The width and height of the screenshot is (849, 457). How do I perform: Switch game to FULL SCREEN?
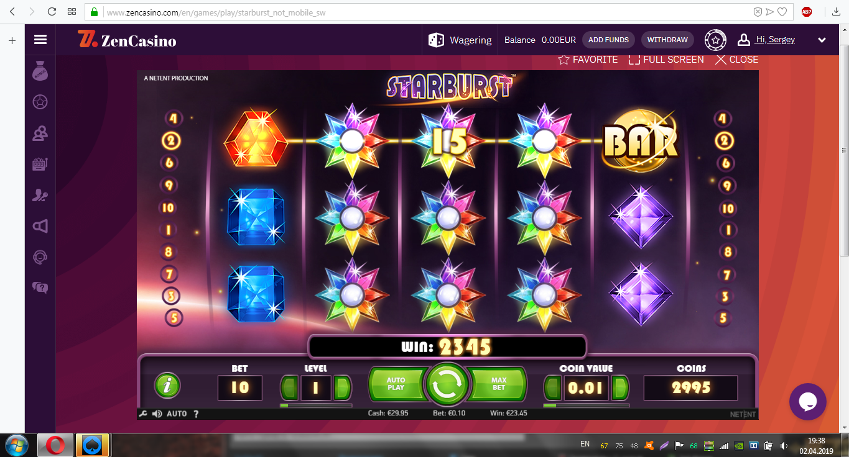point(666,60)
